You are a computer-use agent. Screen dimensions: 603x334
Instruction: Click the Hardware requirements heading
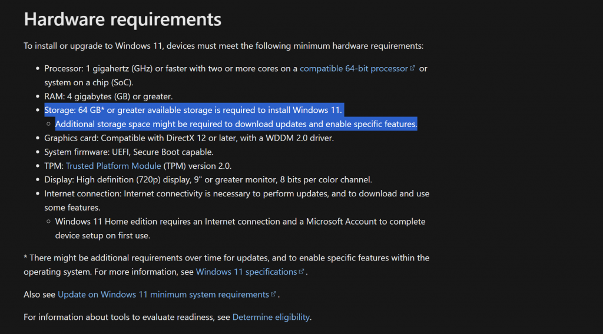[x=122, y=19]
